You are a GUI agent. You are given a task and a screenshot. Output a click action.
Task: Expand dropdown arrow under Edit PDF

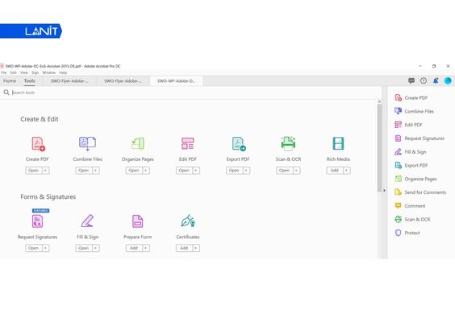(196, 171)
